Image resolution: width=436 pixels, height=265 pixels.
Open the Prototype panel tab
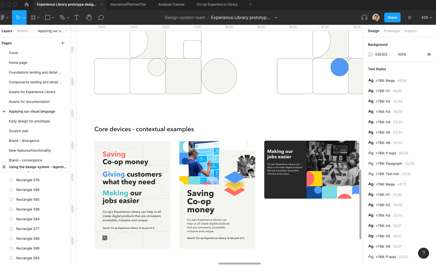point(392,31)
